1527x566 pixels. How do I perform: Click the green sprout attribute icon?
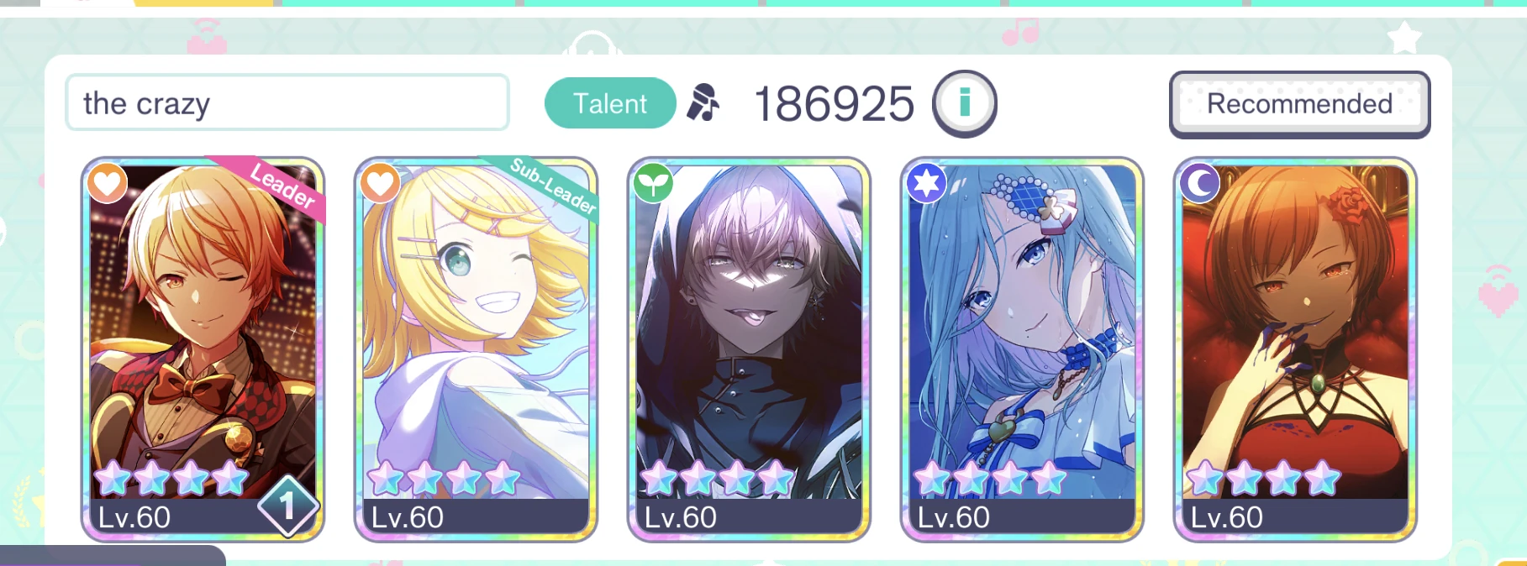(653, 182)
